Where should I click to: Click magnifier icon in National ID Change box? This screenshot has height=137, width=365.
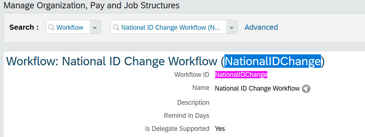point(116,28)
